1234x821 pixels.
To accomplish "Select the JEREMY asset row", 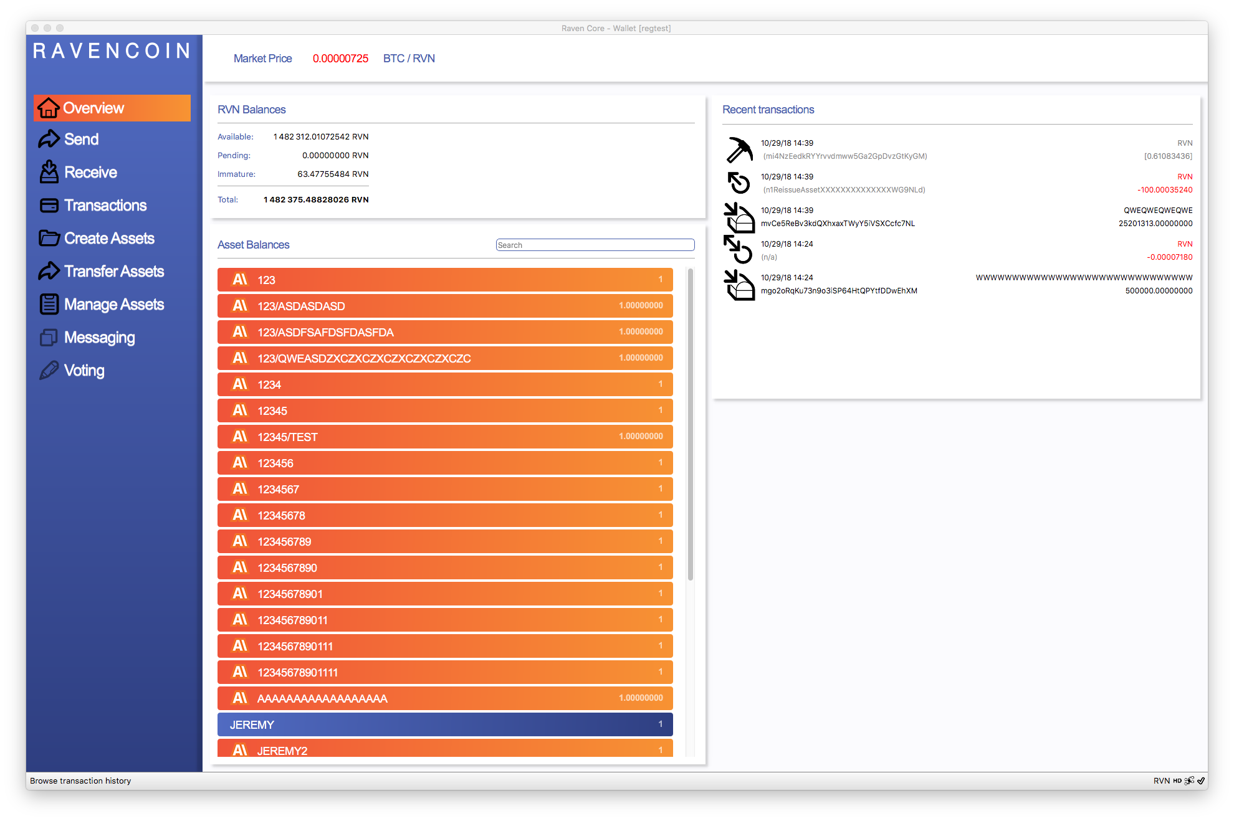I will (445, 724).
